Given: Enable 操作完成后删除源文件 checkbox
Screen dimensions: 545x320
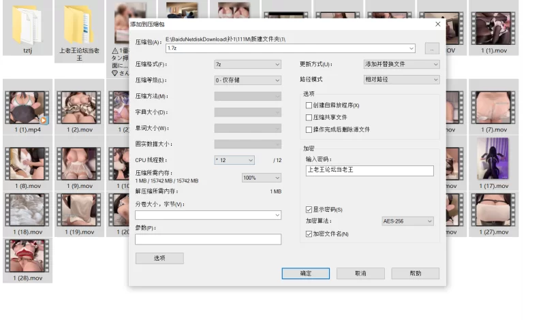Looking at the screenshot, I should click(x=309, y=129).
